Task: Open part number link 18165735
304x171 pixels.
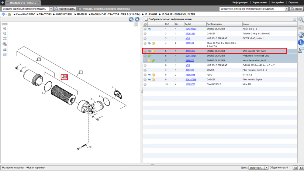Action: pyautogui.click(x=190, y=84)
